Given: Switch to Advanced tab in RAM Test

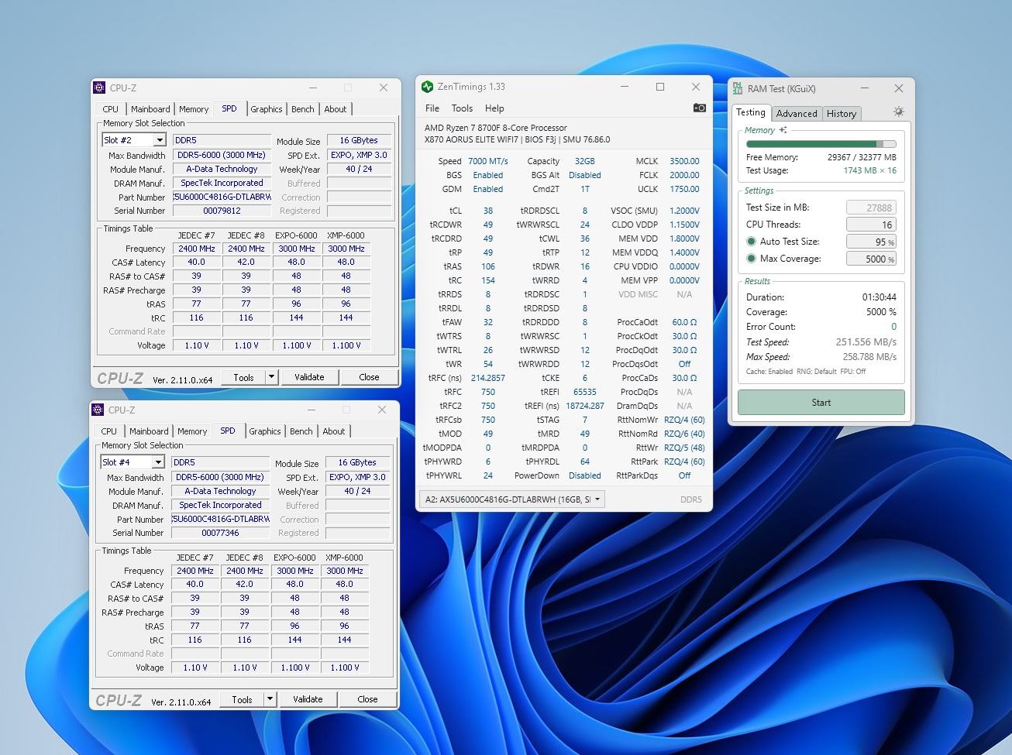Looking at the screenshot, I should tap(797, 113).
